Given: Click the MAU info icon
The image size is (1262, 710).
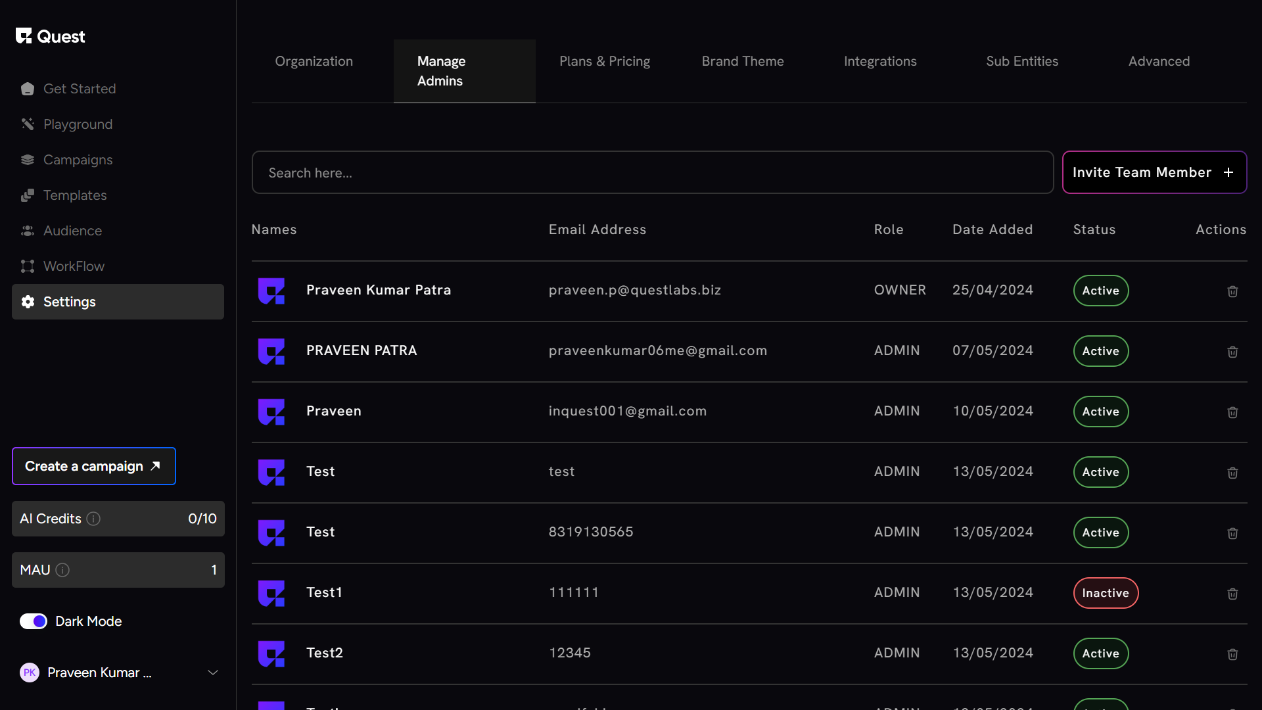Looking at the screenshot, I should [62, 570].
